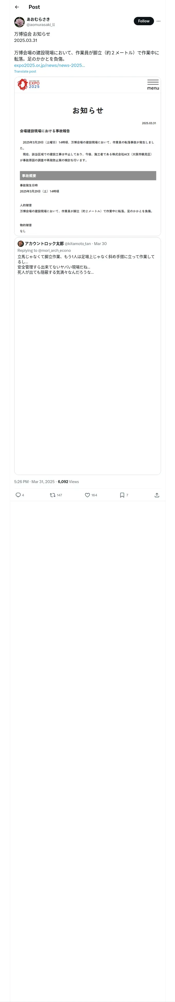This screenshot has width=175, height=1002.
Task: Open the expo2025.or.jp news link
Action: point(49,65)
